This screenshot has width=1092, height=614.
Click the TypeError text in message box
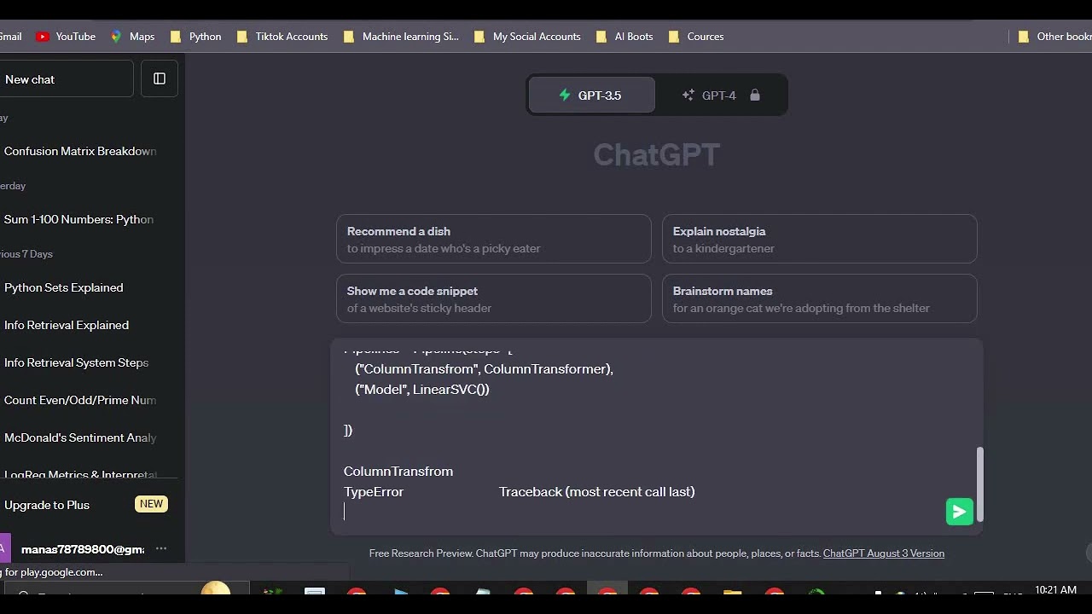(x=374, y=492)
